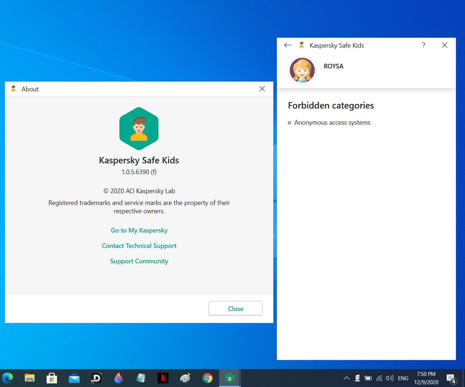This screenshot has width=465, height=387.
Task: Open Microsoft Store from the taskbar
Action: 52,378
